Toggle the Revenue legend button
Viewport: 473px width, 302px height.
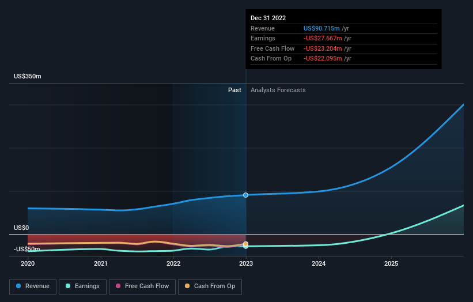pos(33,286)
